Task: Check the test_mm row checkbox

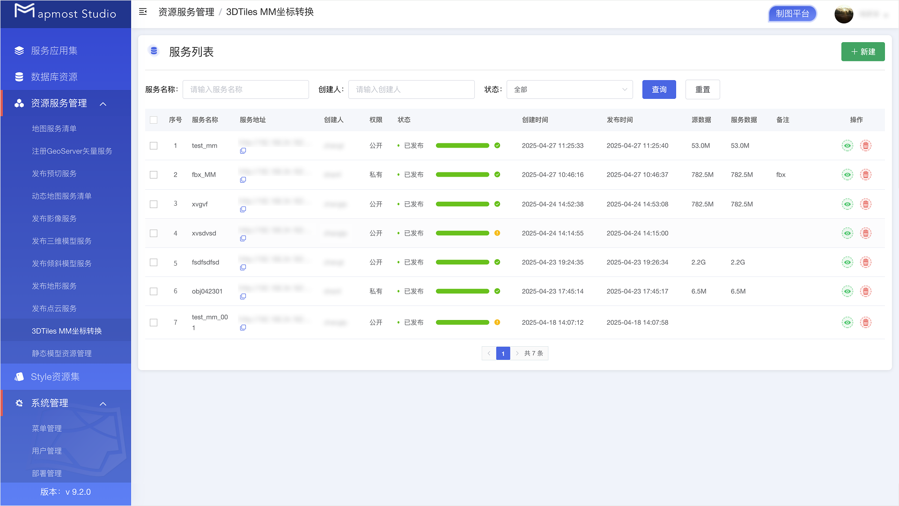Action: coord(154,146)
